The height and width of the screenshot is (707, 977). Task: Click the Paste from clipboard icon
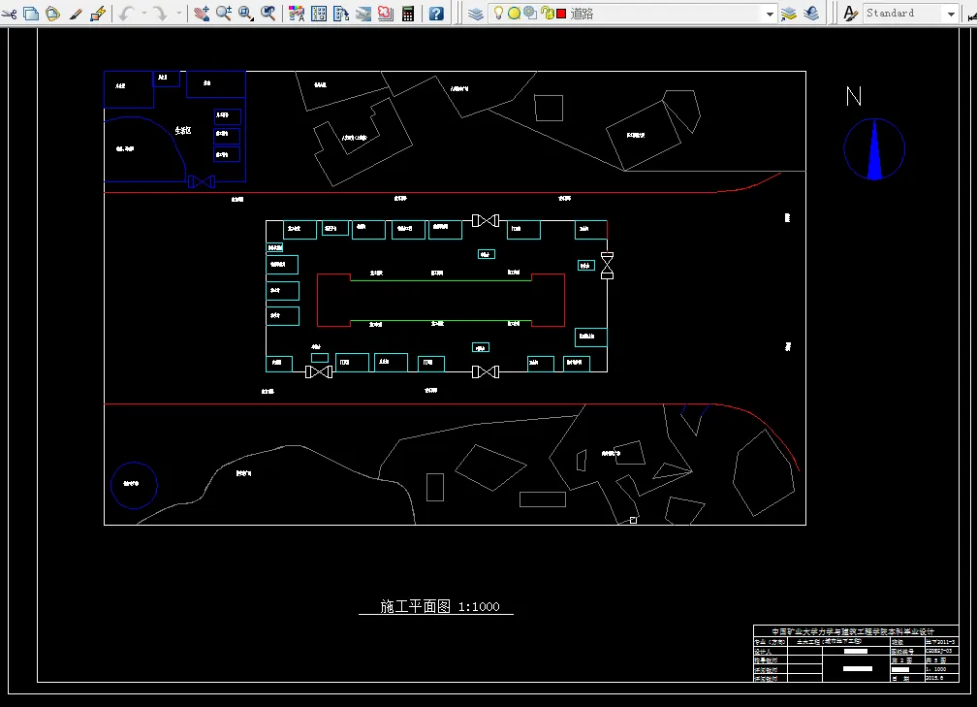53,14
